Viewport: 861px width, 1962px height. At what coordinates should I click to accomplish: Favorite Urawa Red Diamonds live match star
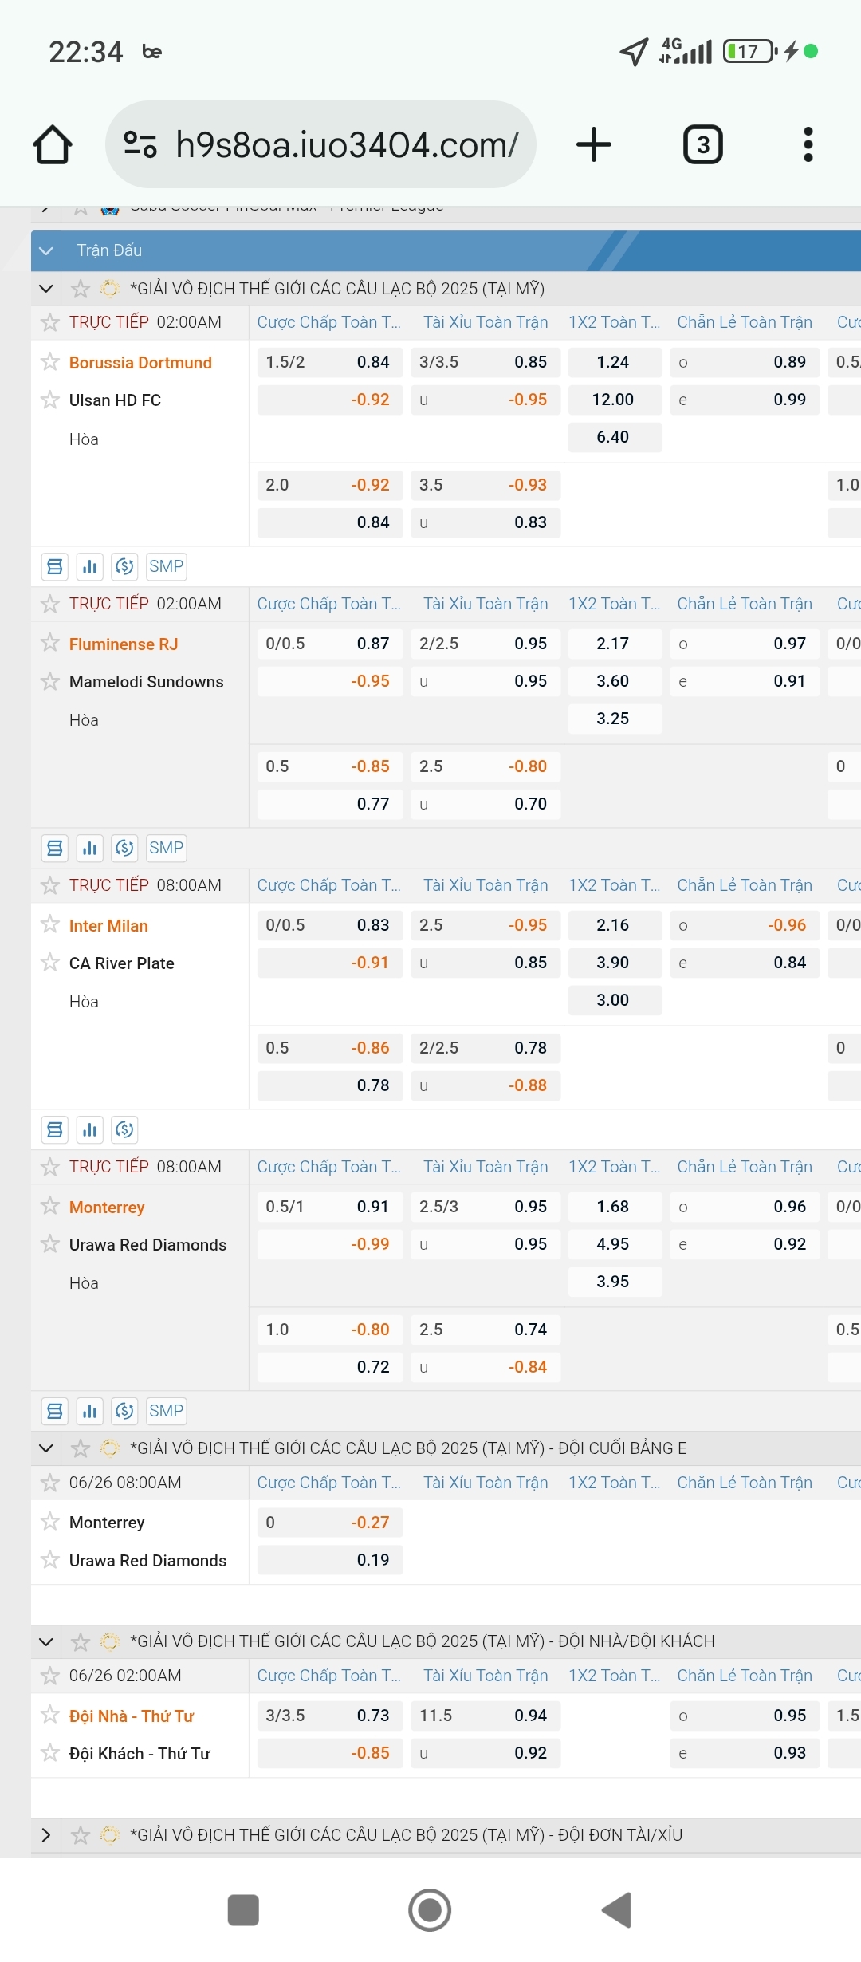click(x=50, y=1244)
